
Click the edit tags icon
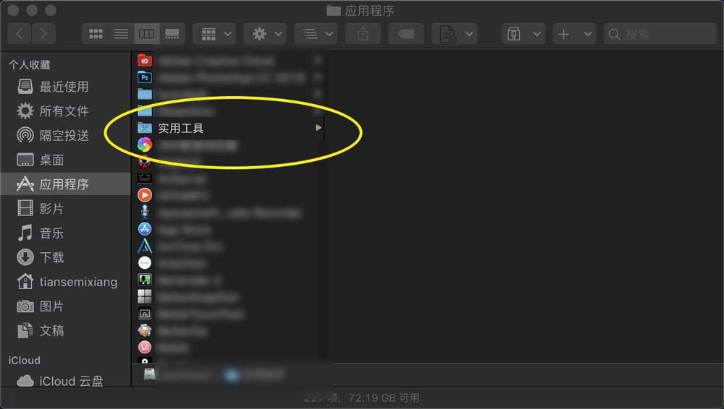tap(406, 34)
